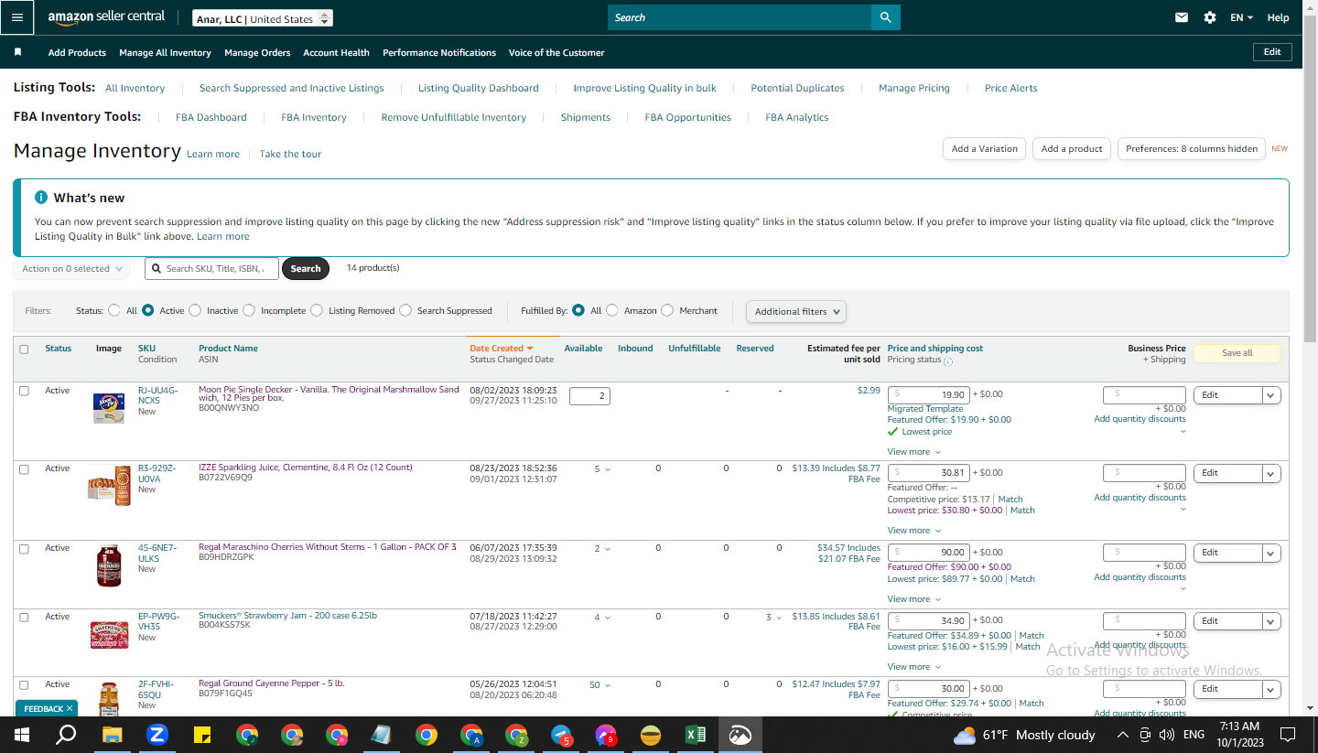
Task: Go to Account Health
Action: 336,52
